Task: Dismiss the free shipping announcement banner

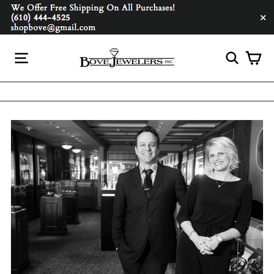Action: [x=263, y=18]
